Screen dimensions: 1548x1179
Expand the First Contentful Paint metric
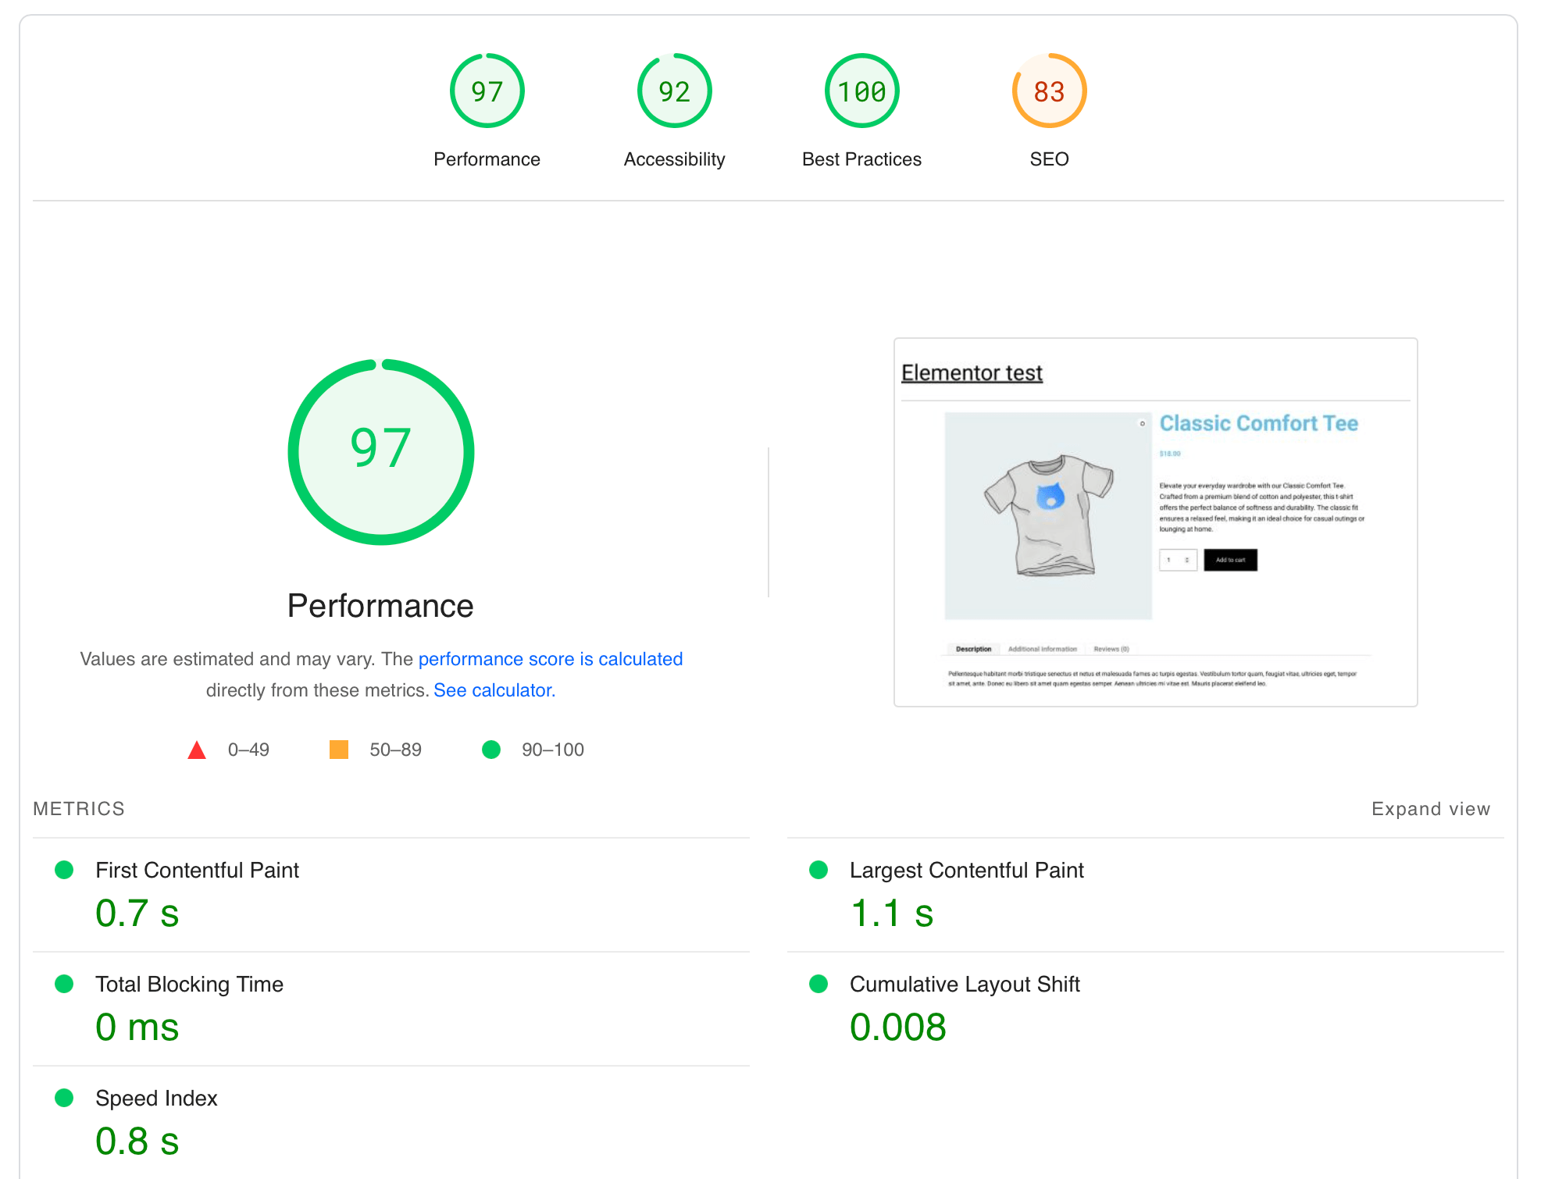pyautogui.click(x=197, y=870)
